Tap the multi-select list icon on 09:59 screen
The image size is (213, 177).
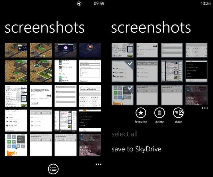pos(53,169)
